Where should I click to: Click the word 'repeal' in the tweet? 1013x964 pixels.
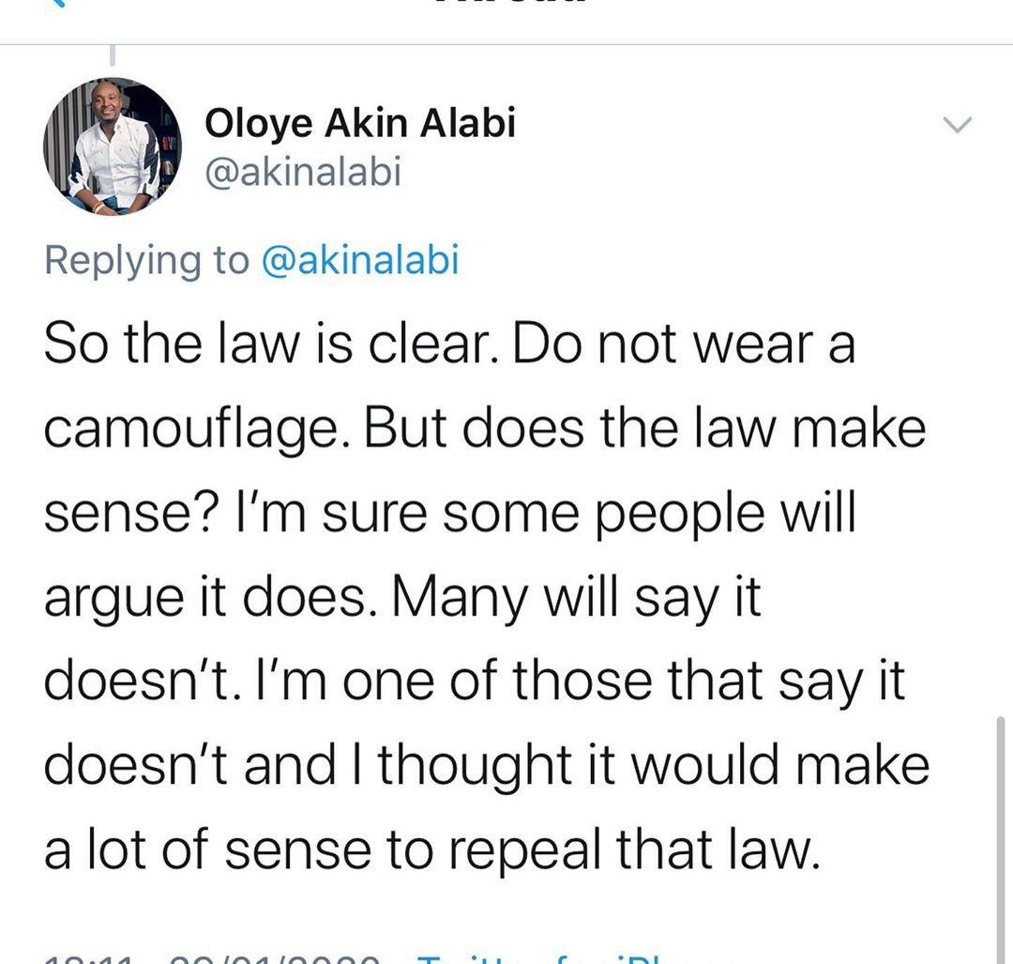(x=528, y=849)
